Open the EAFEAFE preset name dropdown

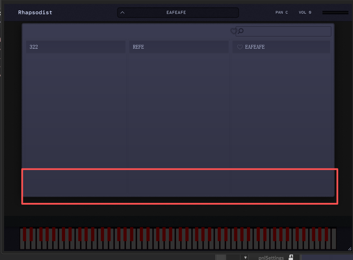pyautogui.click(x=178, y=12)
